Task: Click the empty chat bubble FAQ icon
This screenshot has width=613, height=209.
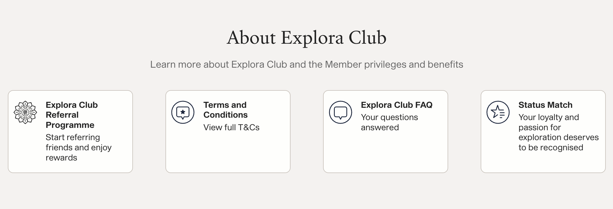Action: [x=340, y=112]
